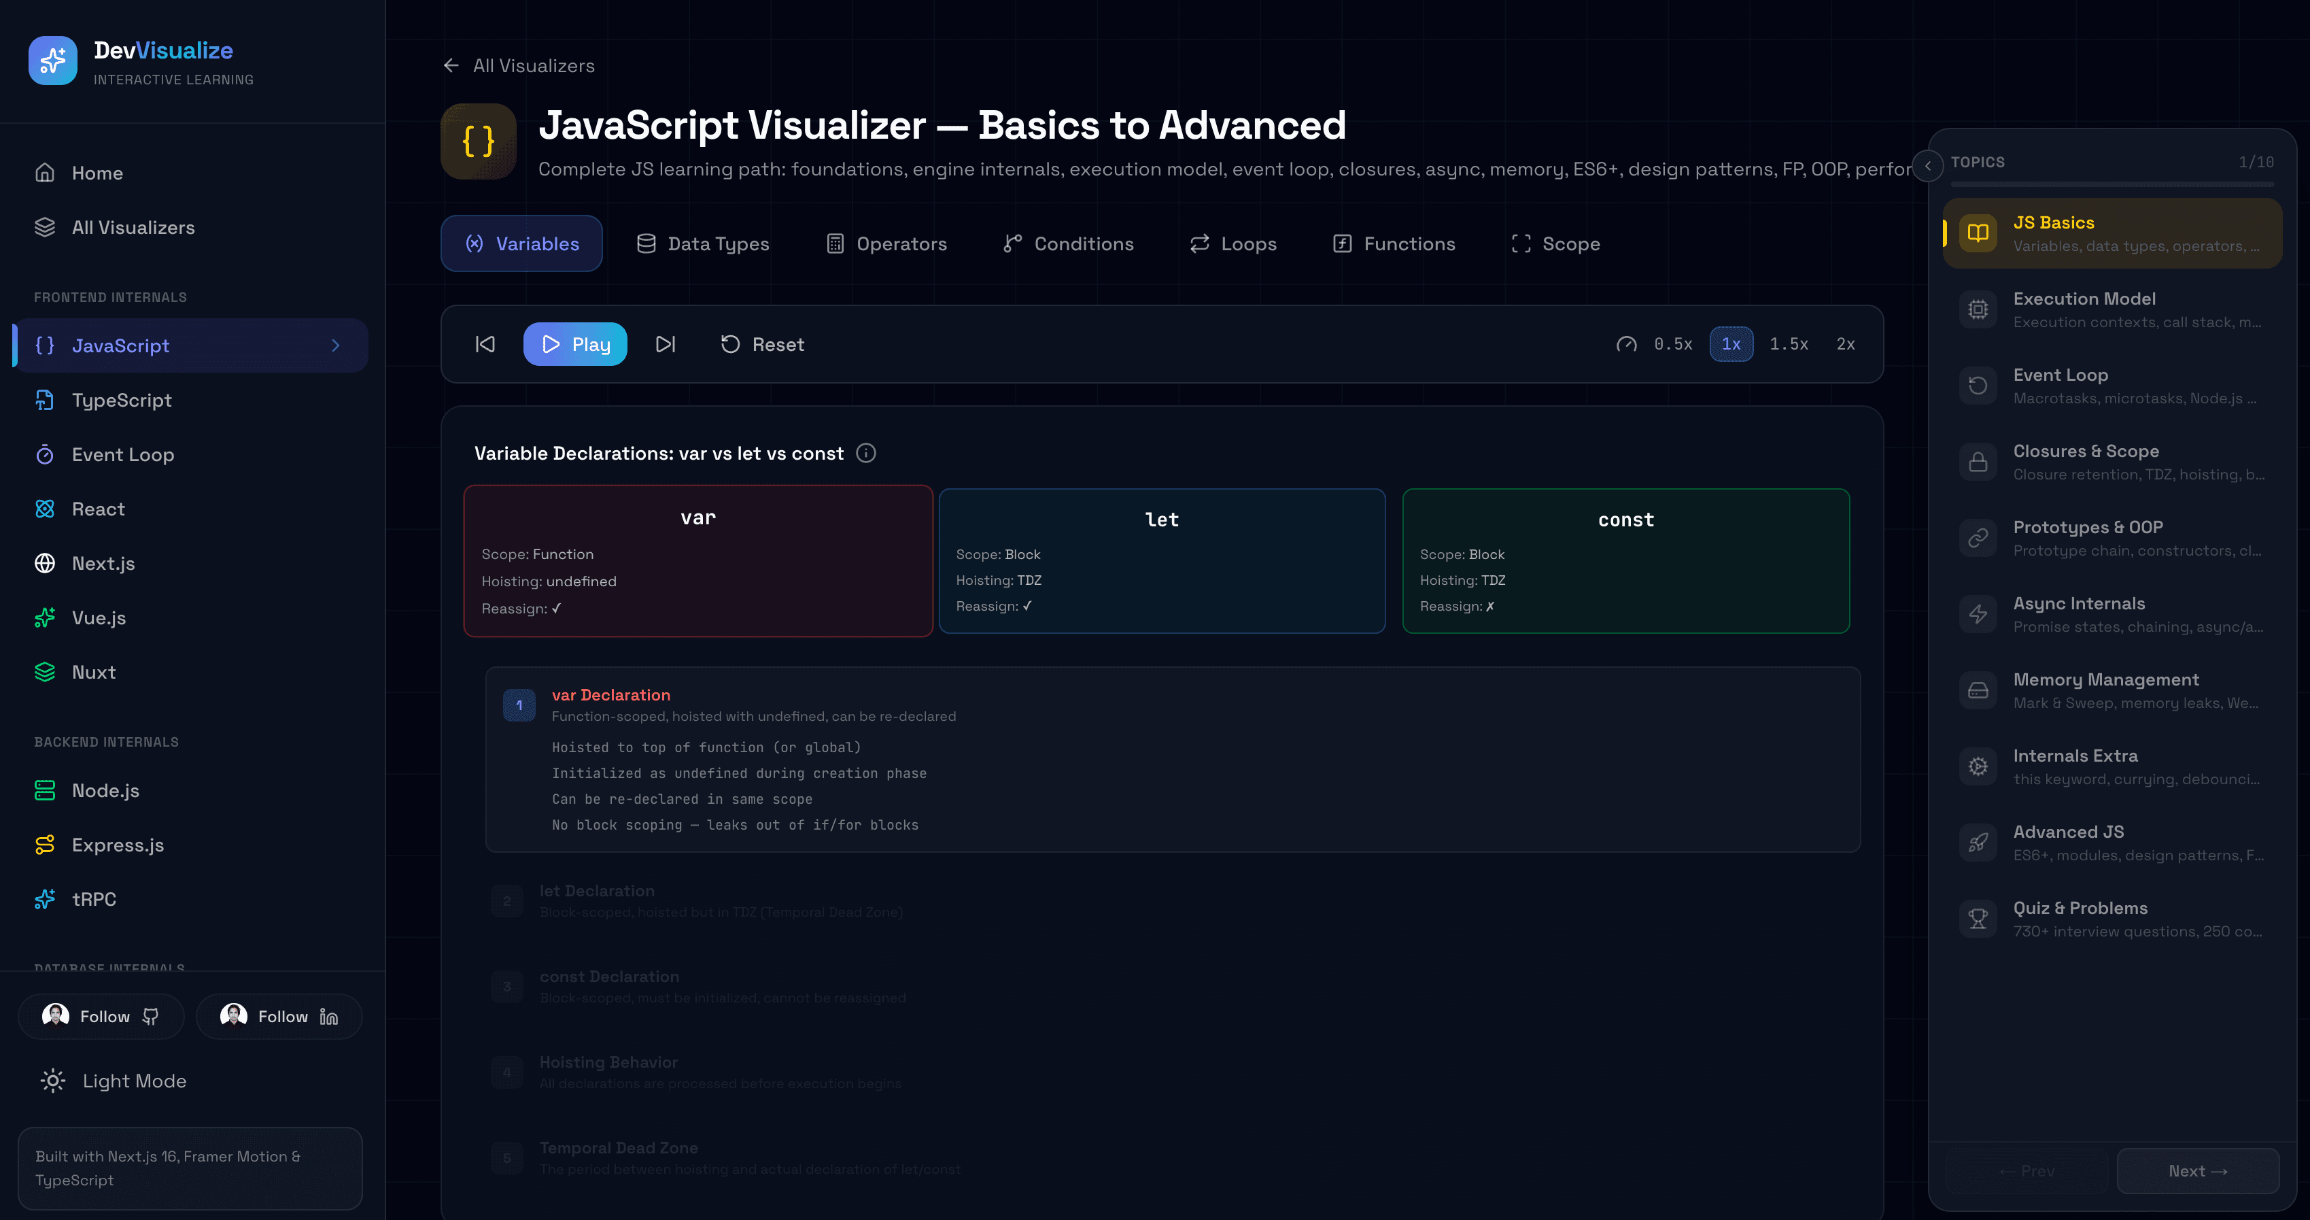The height and width of the screenshot is (1220, 2310).
Task: Collapse the Topics panel chevron
Action: point(1928,166)
